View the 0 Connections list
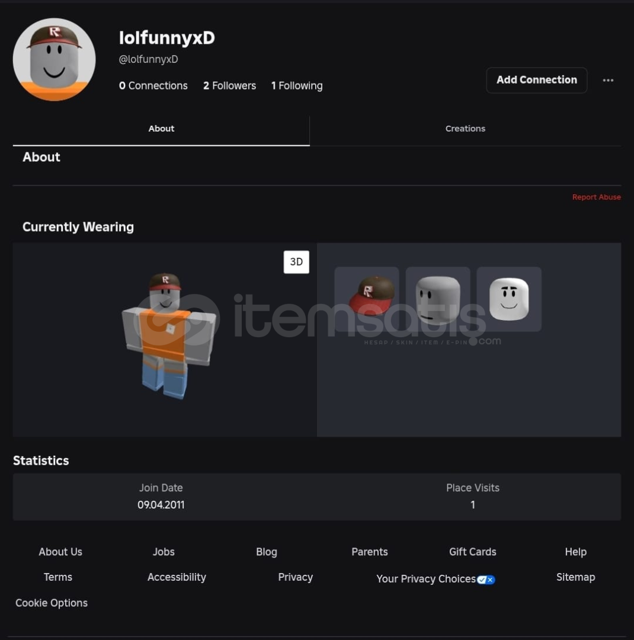Image resolution: width=634 pixels, height=640 pixels. tap(153, 86)
